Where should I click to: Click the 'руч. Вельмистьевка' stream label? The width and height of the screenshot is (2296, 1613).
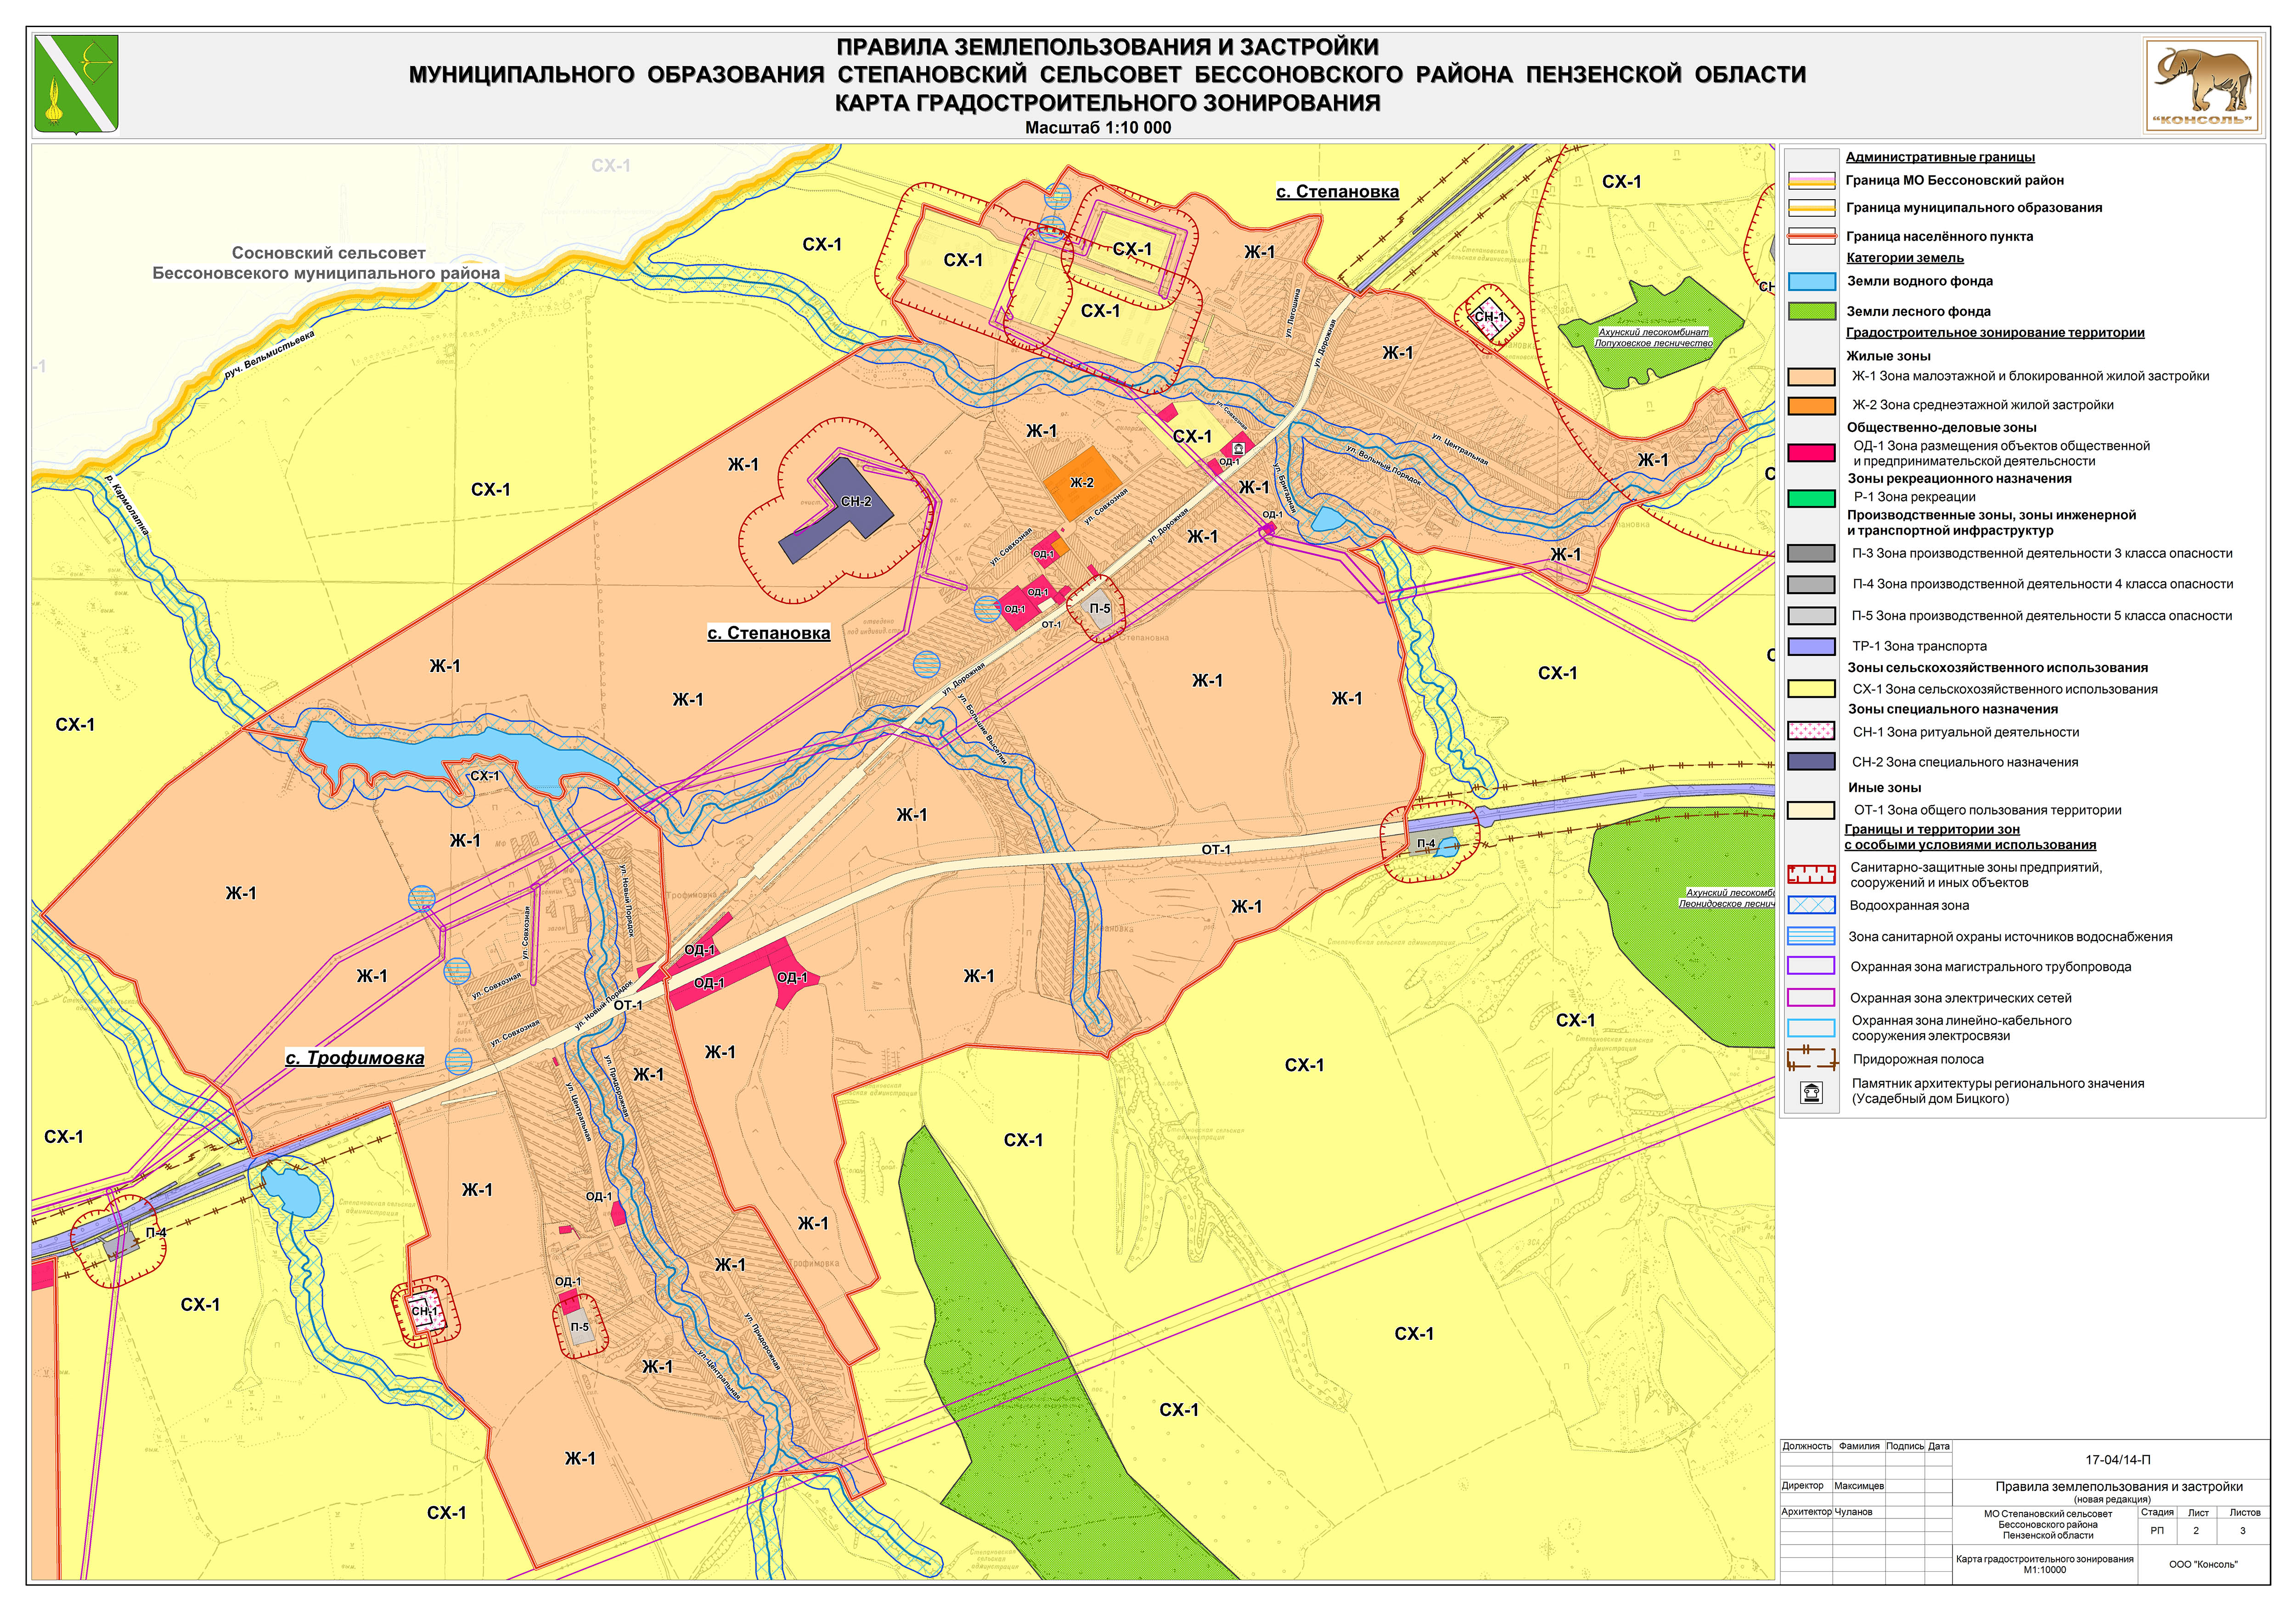[269, 355]
